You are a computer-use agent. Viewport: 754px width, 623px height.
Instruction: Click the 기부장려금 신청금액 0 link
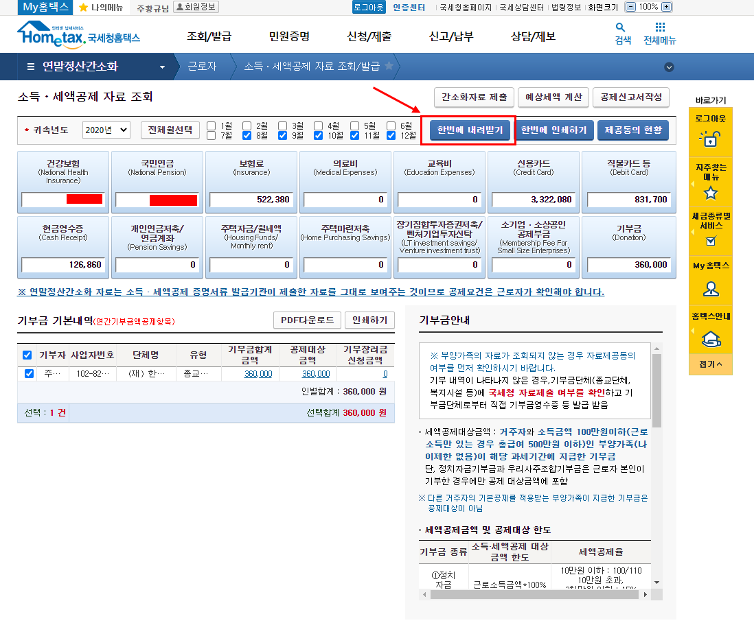[385, 374]
